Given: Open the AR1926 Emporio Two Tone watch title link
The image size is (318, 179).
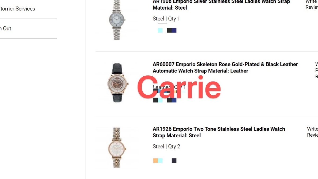Looking at the screenshot, I should click(x=219, y=132).
